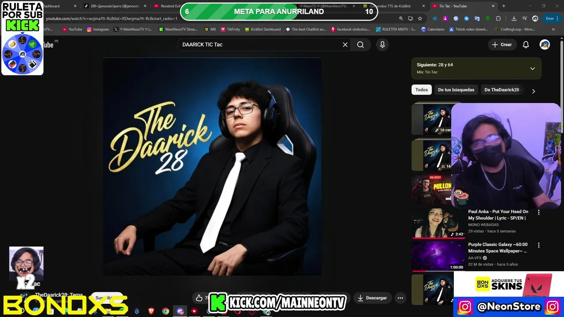Open the MONO WEBADAS channel
564x317 pixels.
[483, 225]
